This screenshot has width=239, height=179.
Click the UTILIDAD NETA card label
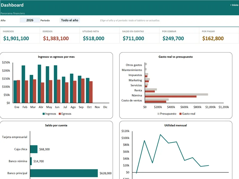[91, 31]
